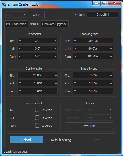Enable Reverse for Roll way control
This screenshot has width=123, height=156.
(x=37, y=118)
